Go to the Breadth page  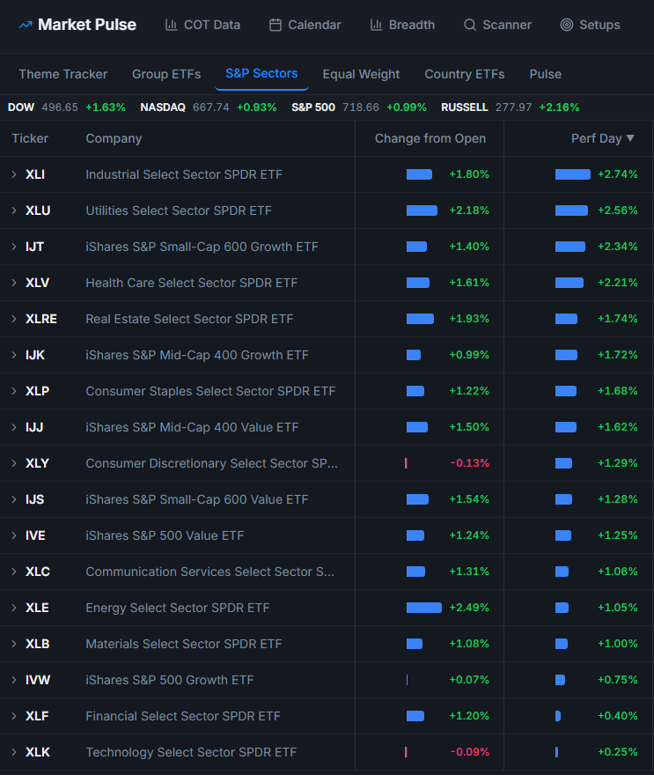[402, 25]
